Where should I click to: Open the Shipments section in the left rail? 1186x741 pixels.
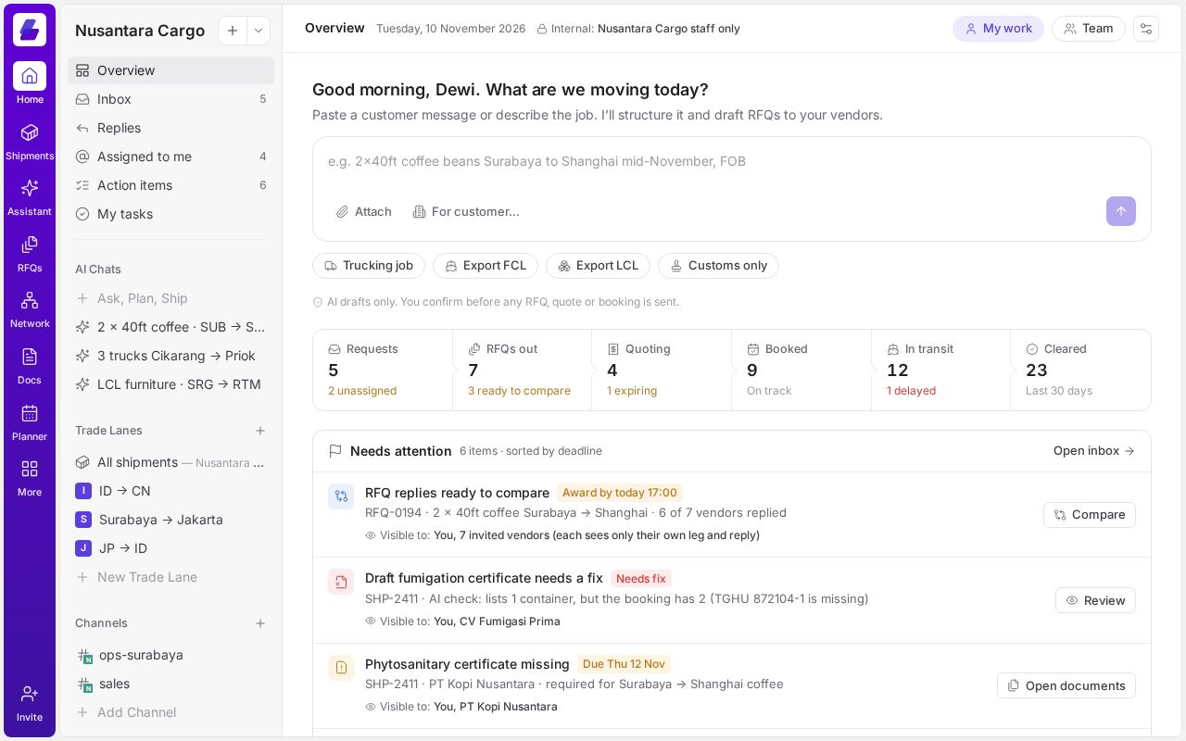click(x=30, y=142)
